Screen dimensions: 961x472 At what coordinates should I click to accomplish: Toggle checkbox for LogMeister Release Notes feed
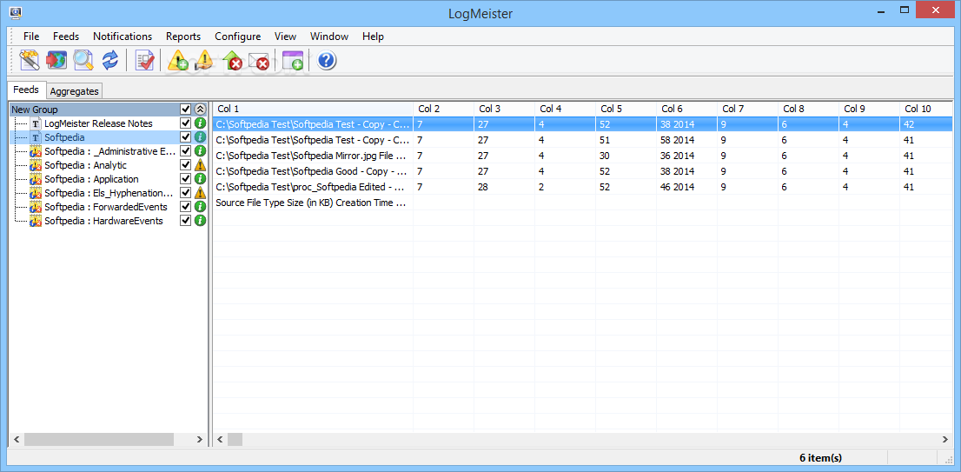[186, 123]
